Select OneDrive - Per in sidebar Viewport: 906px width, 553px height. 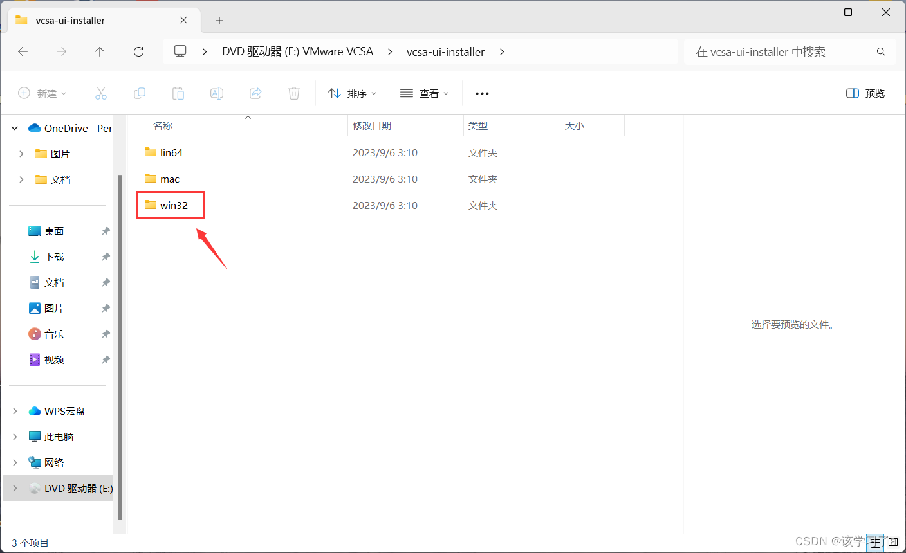point(70,128)
